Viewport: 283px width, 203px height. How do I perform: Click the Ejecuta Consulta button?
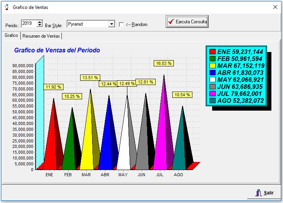187,22
